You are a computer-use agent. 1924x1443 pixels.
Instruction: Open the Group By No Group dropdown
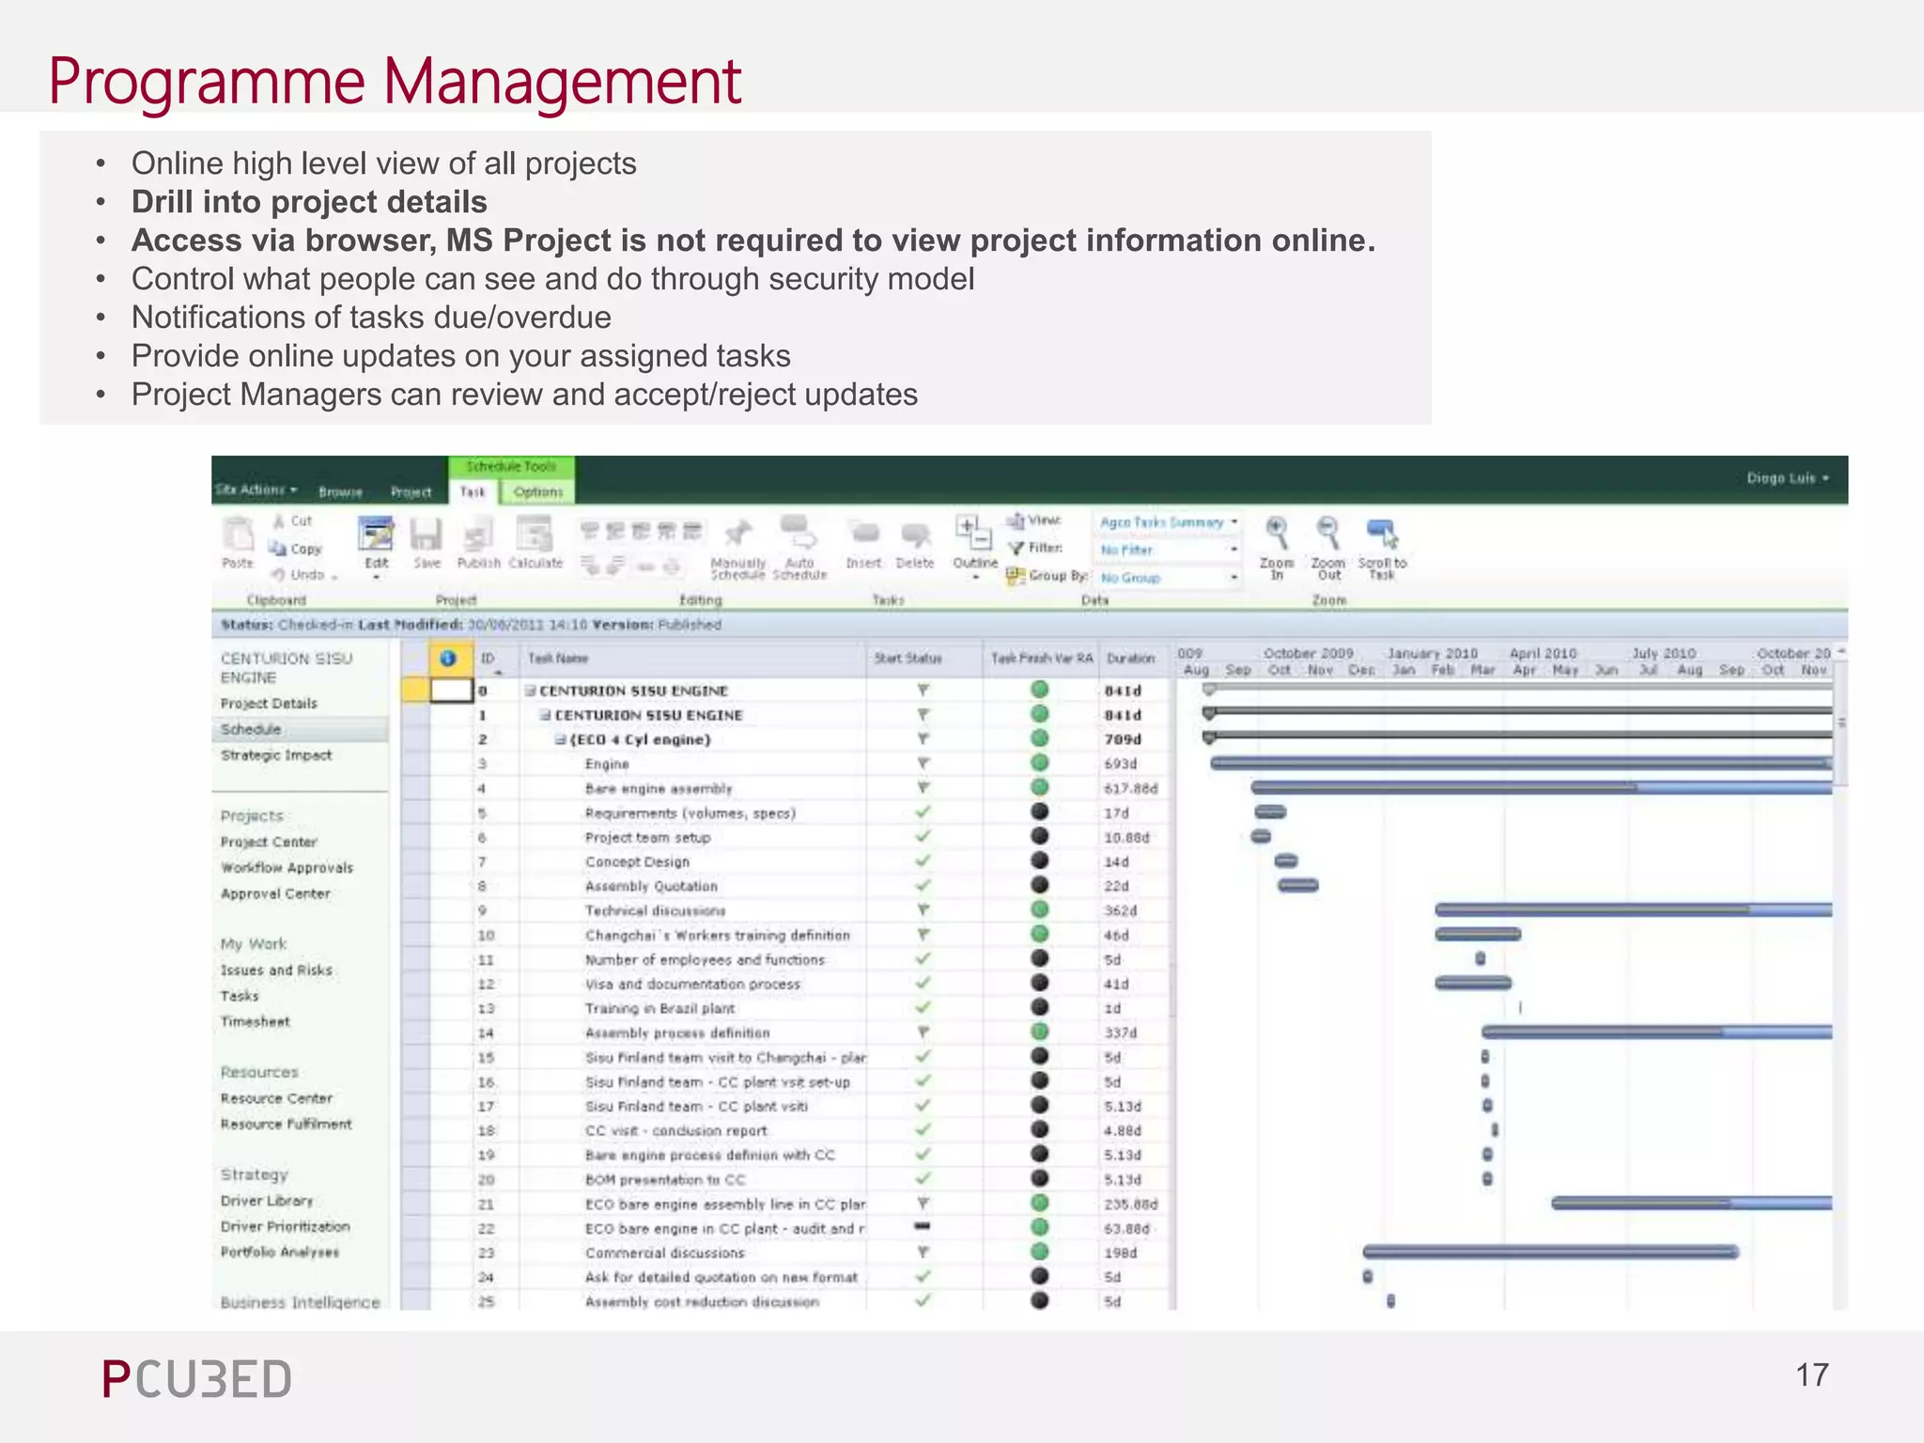pos(1169,578)
